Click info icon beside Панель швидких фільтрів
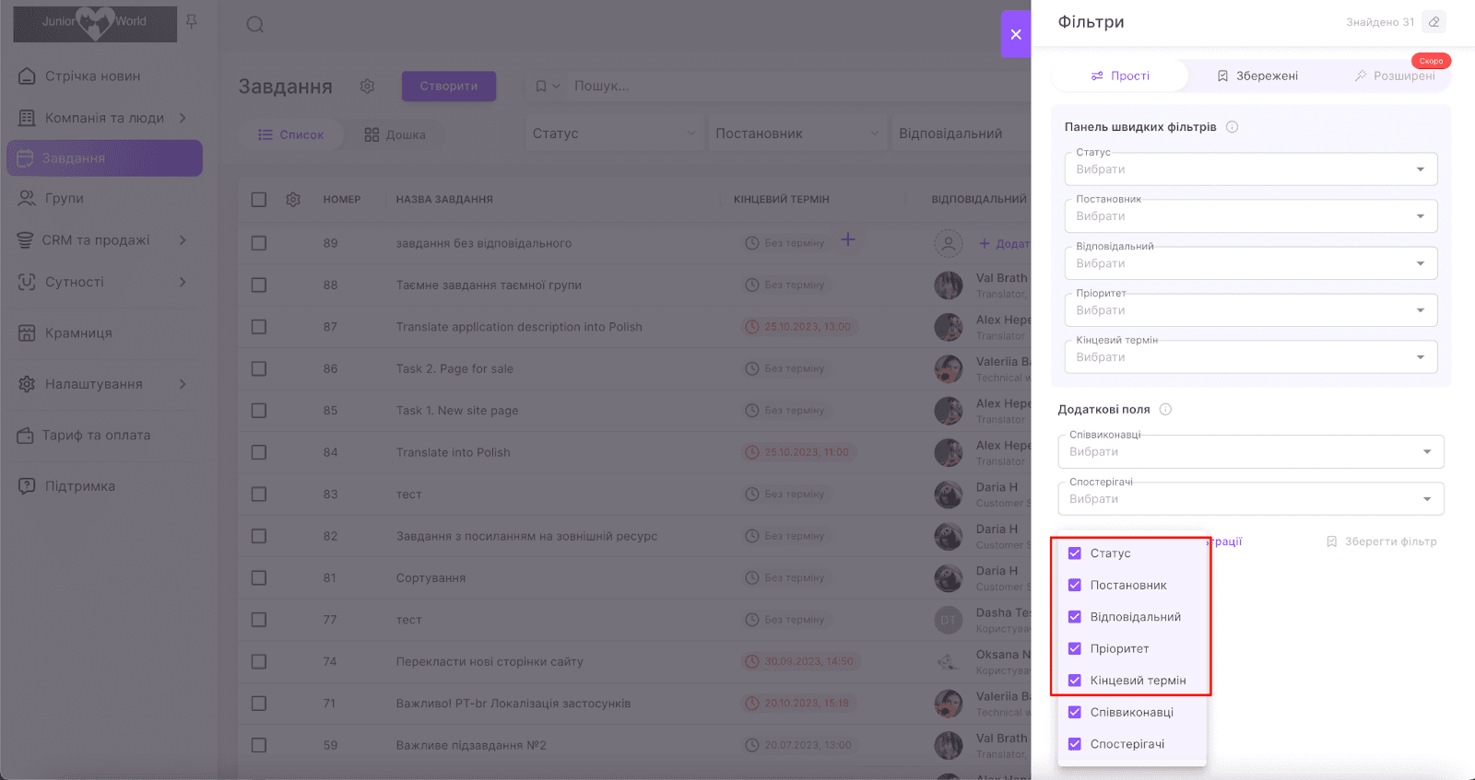The height and width of the screenshot is (780, 1475). (1232, 127)
